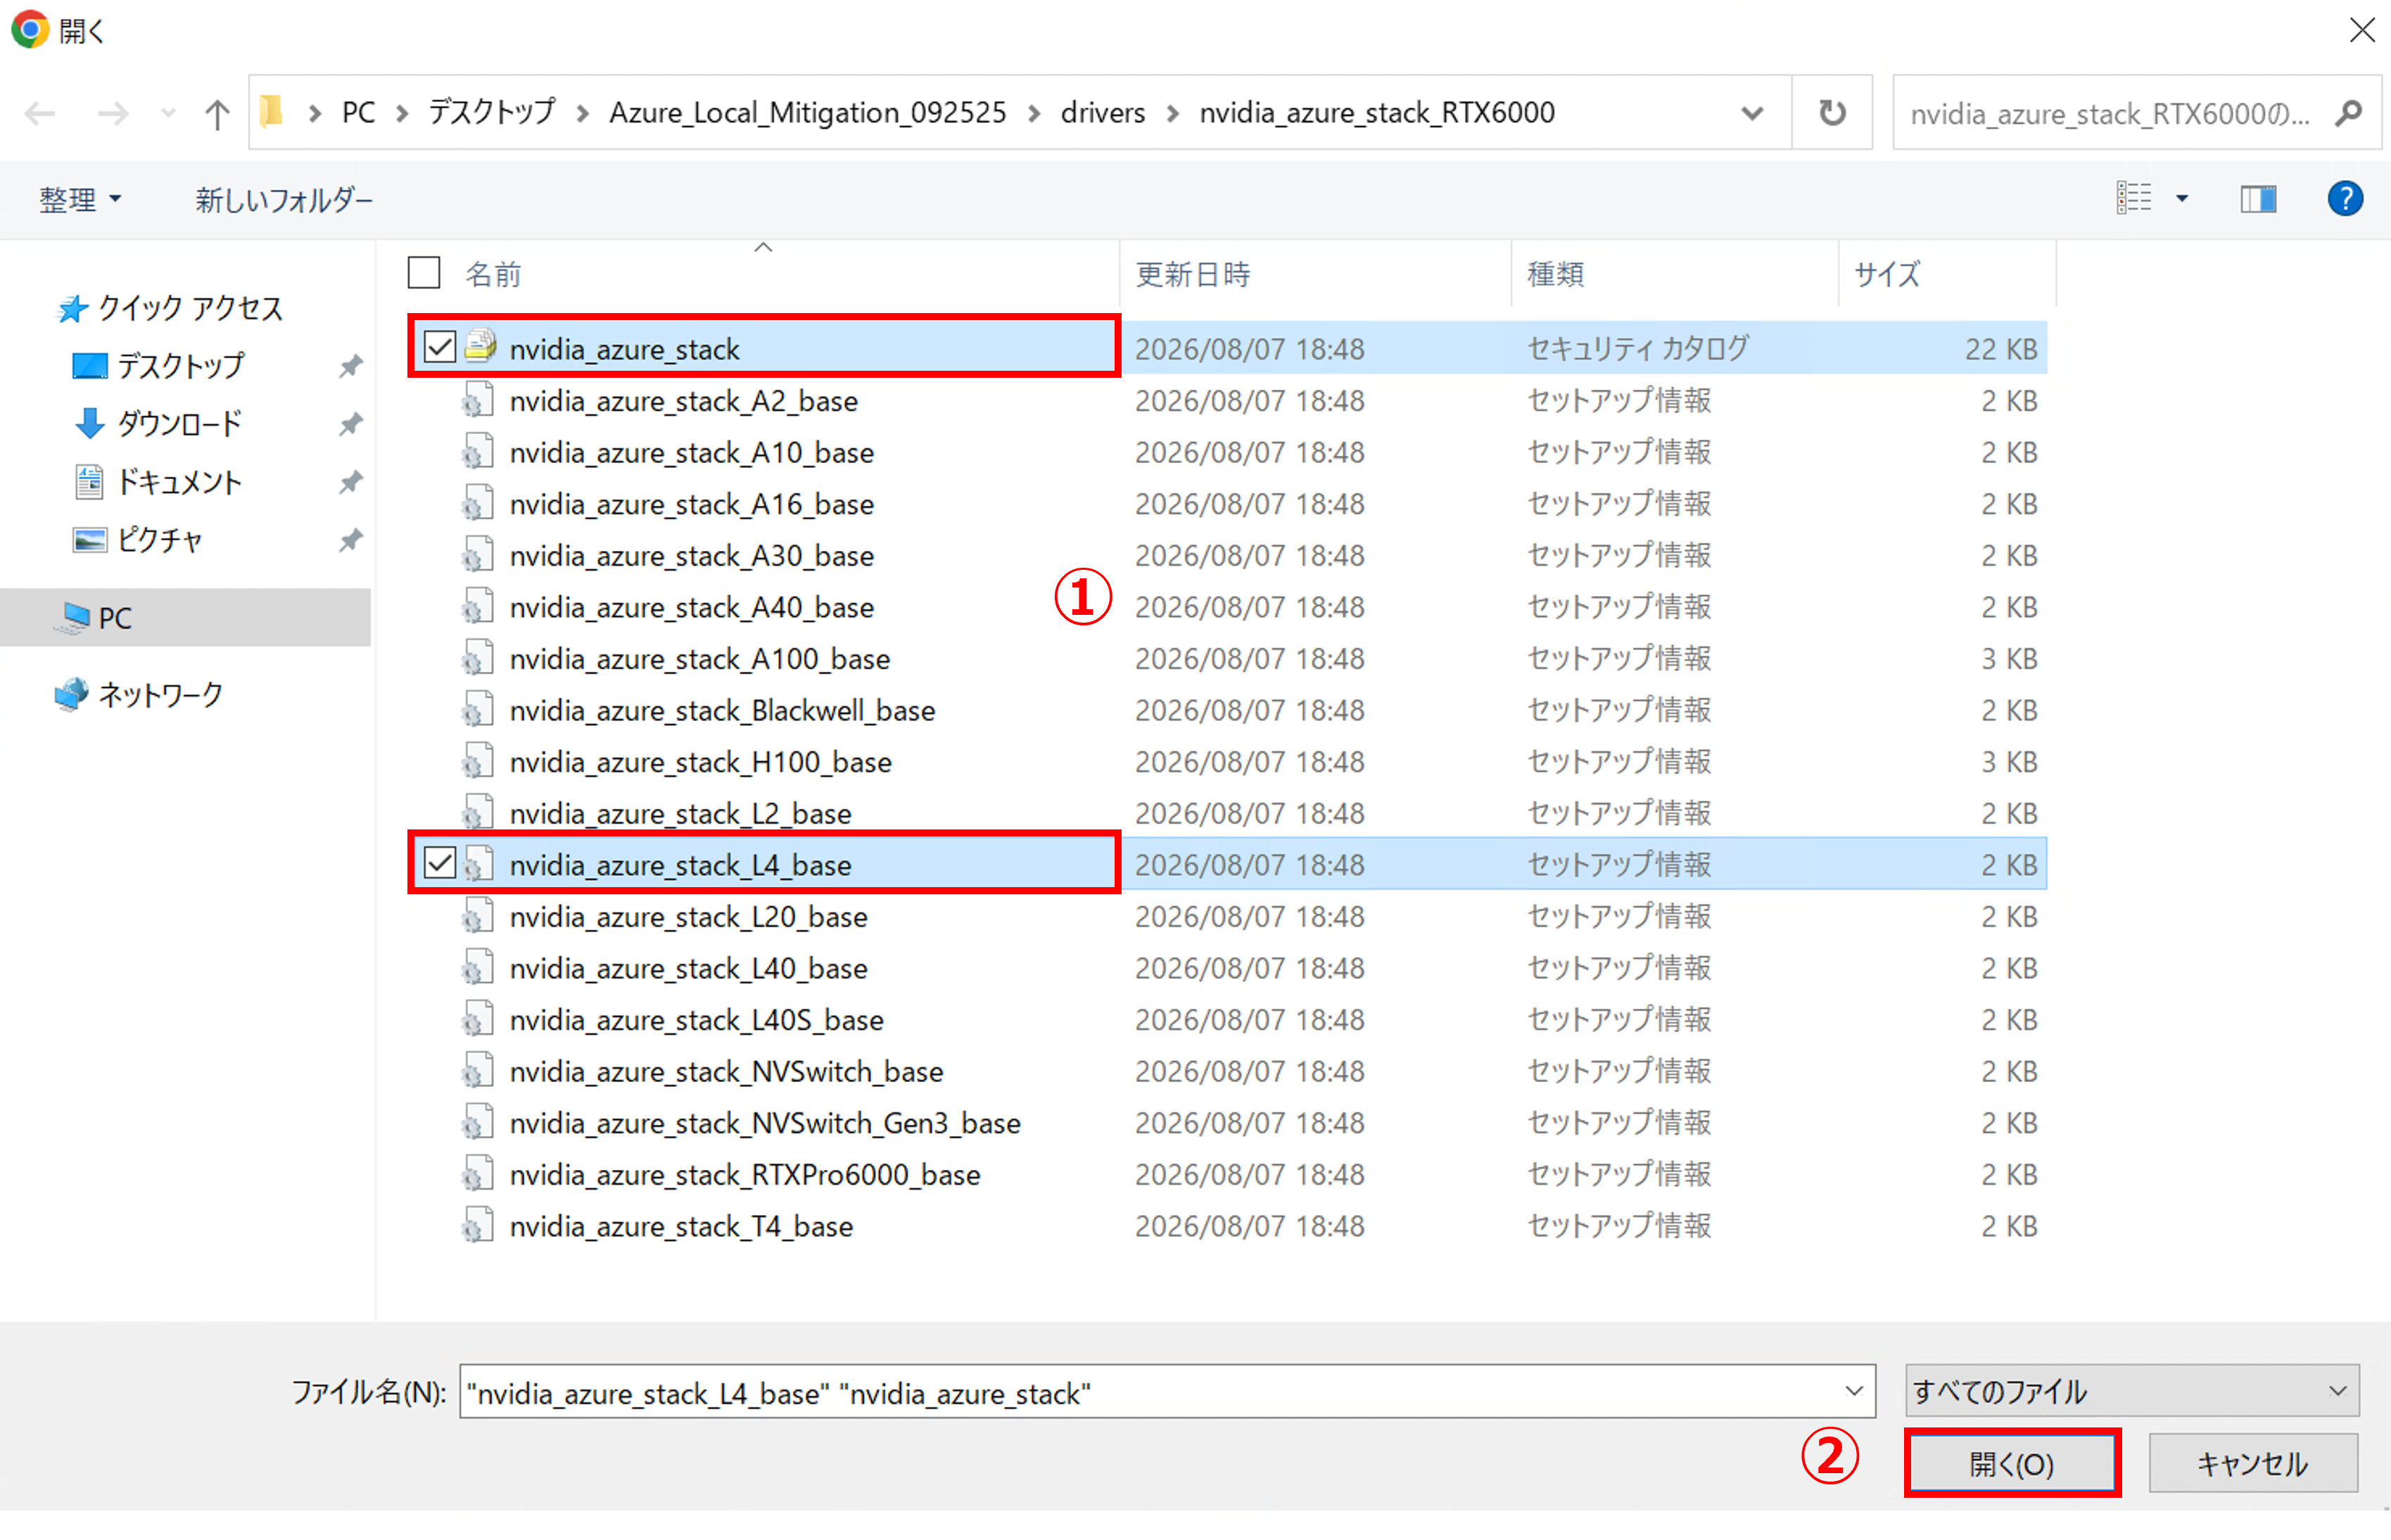Toggle the preview pane icon
The height and width of the screenshot is (1540, 2391).
pos(2257,198)
